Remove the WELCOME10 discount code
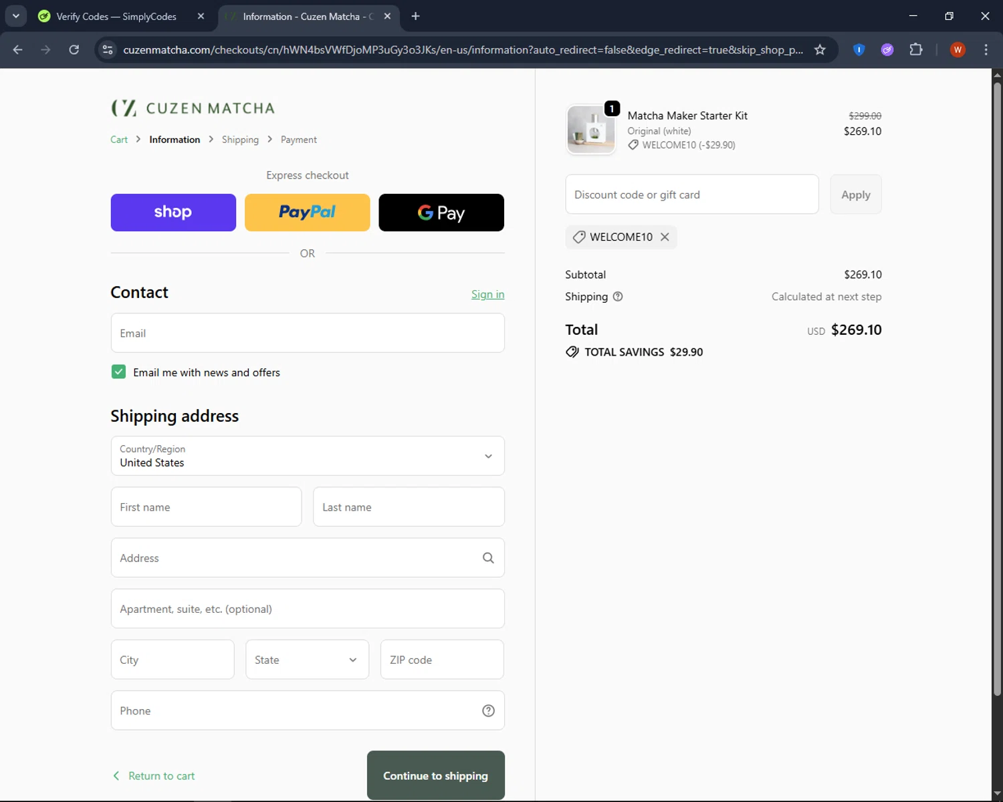This screenshot has width=1003, height=802. pyautogui.click(x=665, y=237)
